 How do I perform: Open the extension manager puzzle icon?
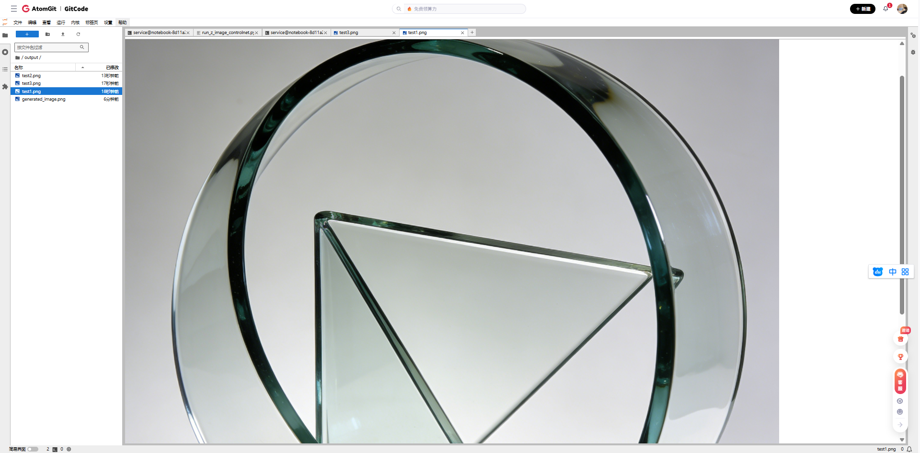[5, 87]
